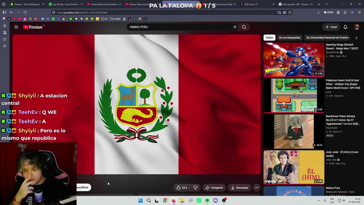Open the Opening Stage (Ruined Street) video title
This screenshot has height=205, width=364.
pyautogui.click(x=342, y=46)
